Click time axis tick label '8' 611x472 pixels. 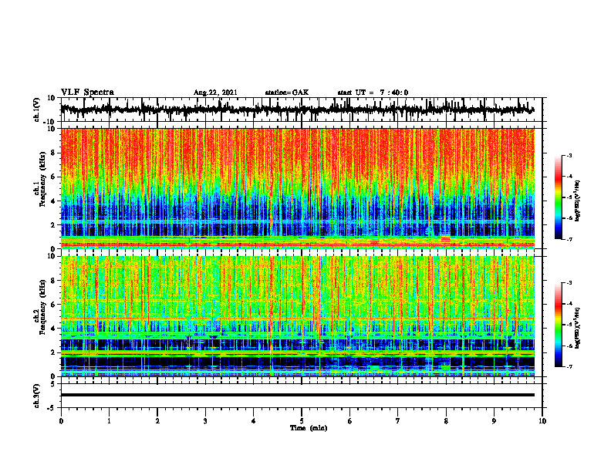tap(446, 421)
